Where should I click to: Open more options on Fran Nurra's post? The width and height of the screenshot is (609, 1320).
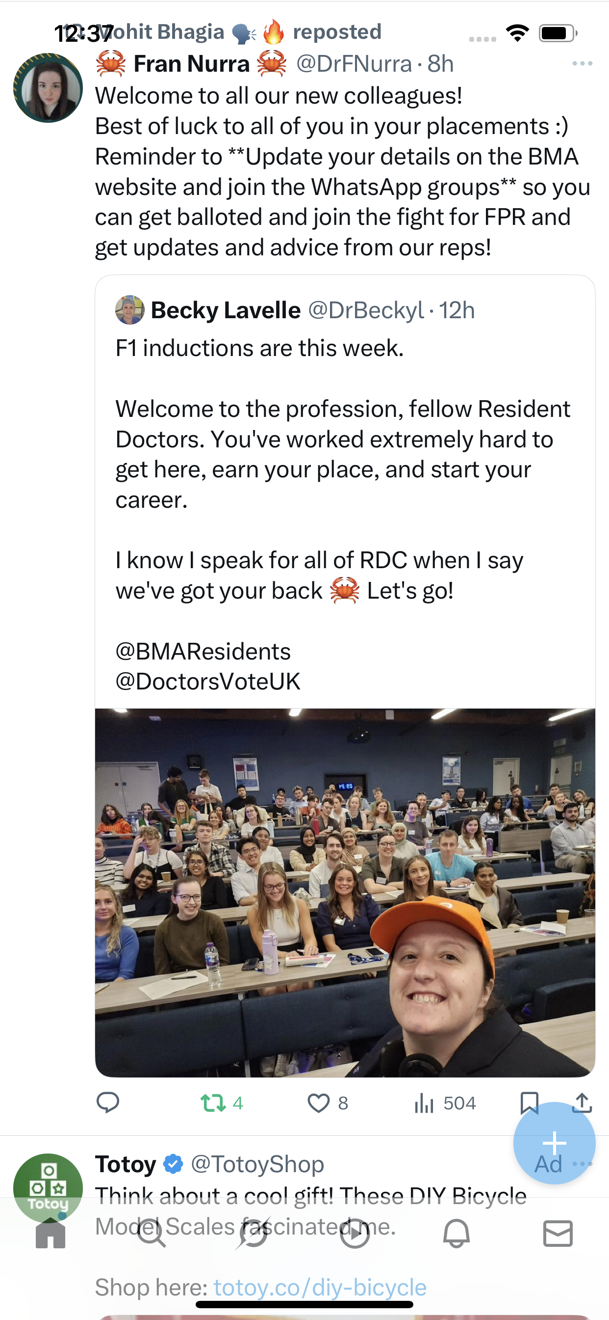point(583,63)
